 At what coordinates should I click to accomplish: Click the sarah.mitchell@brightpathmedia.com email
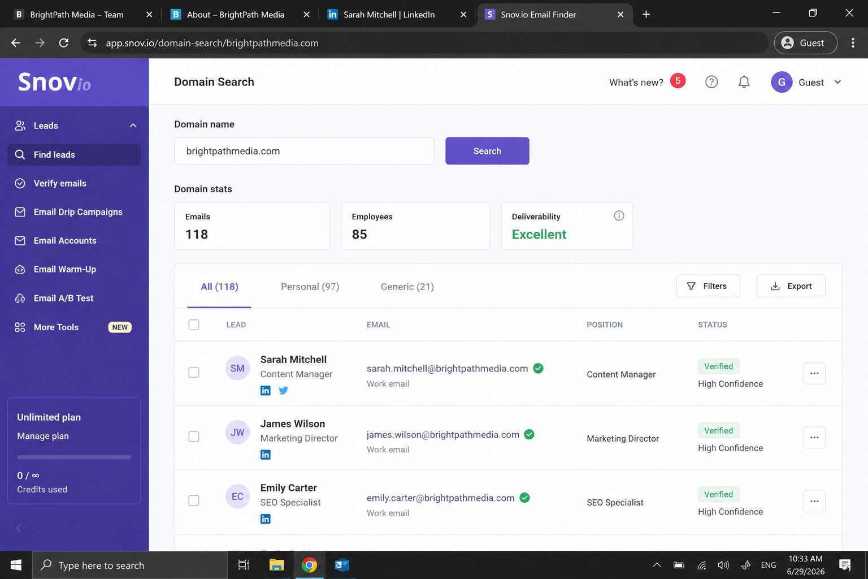click(447, 368)
